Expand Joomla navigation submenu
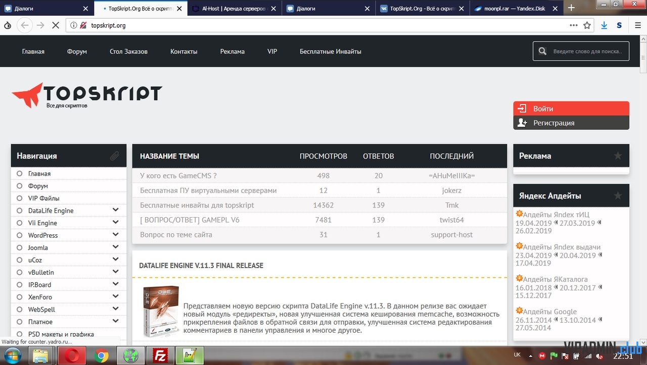This screenshot has height=365, width=647. [116, 247]
